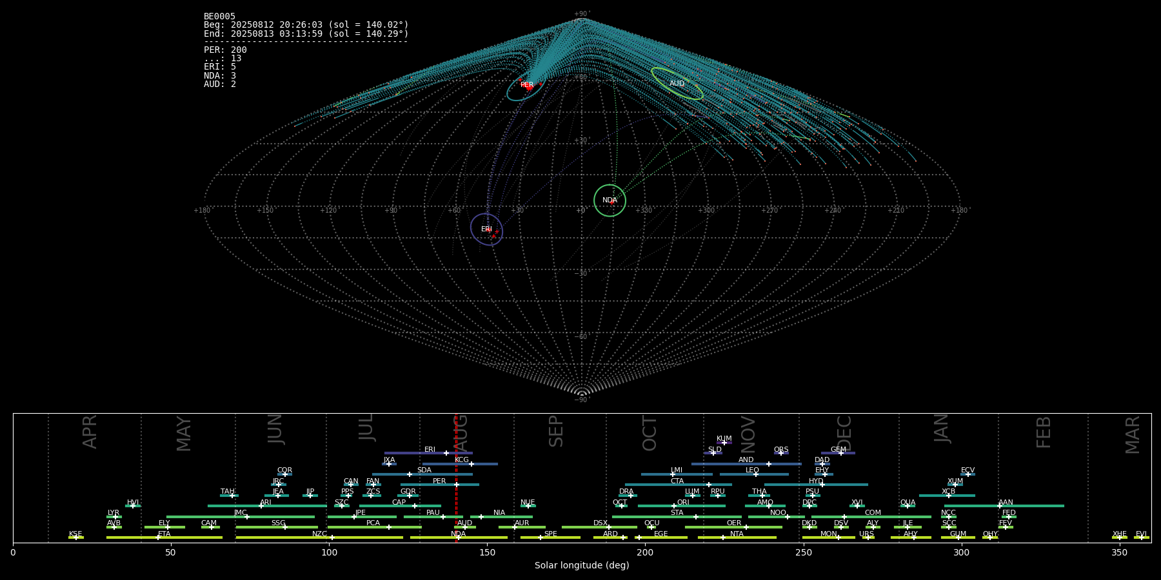The height and width of the screenshot is (580, 1161).
Task: Click the NTA shower bar in the timeline
Action: 737,537
